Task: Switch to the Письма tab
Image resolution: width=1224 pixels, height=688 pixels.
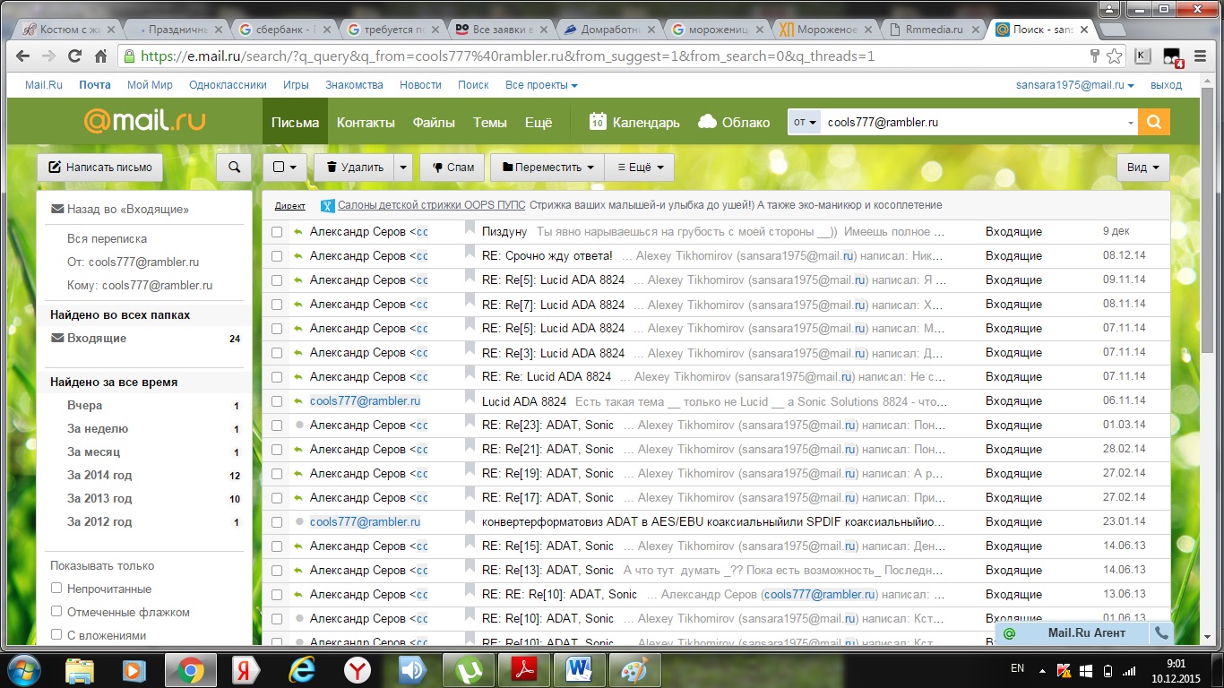Action: pyautogui.click(x=295, y=122)
